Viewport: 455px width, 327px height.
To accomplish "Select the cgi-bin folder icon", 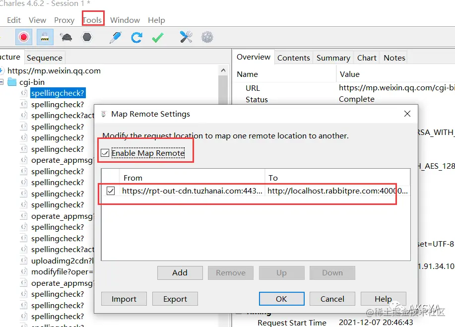I will (12, 82).
